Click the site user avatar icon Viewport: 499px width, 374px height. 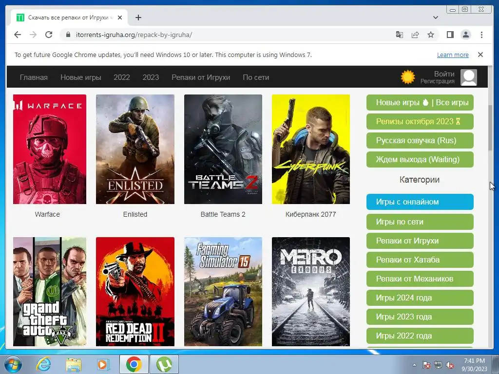(x=469, y=77)
